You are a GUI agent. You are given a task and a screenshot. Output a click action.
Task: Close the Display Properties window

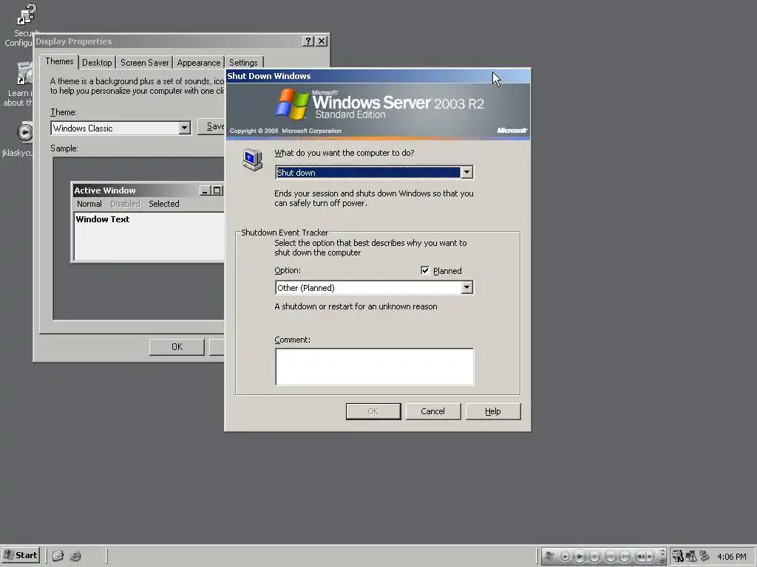[322, 41]
